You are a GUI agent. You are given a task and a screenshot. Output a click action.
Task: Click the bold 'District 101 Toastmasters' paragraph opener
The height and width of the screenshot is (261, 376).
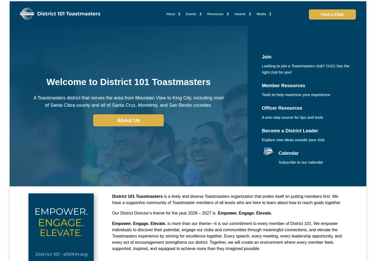coord(137,197)
